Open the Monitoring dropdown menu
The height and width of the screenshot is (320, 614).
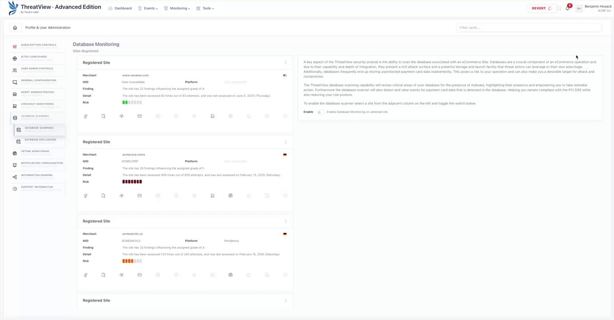click(177, 8)
